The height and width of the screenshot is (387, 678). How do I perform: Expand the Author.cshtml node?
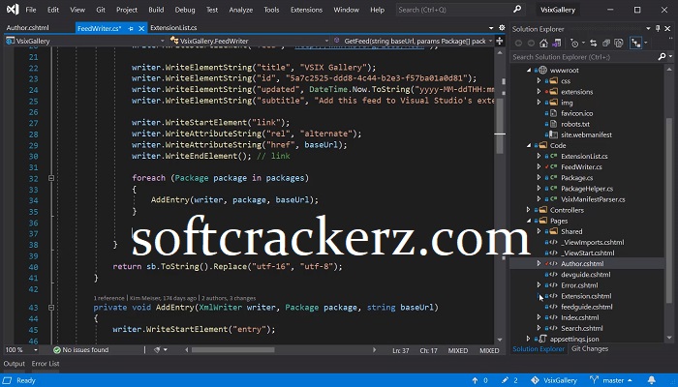click(539, 263)
